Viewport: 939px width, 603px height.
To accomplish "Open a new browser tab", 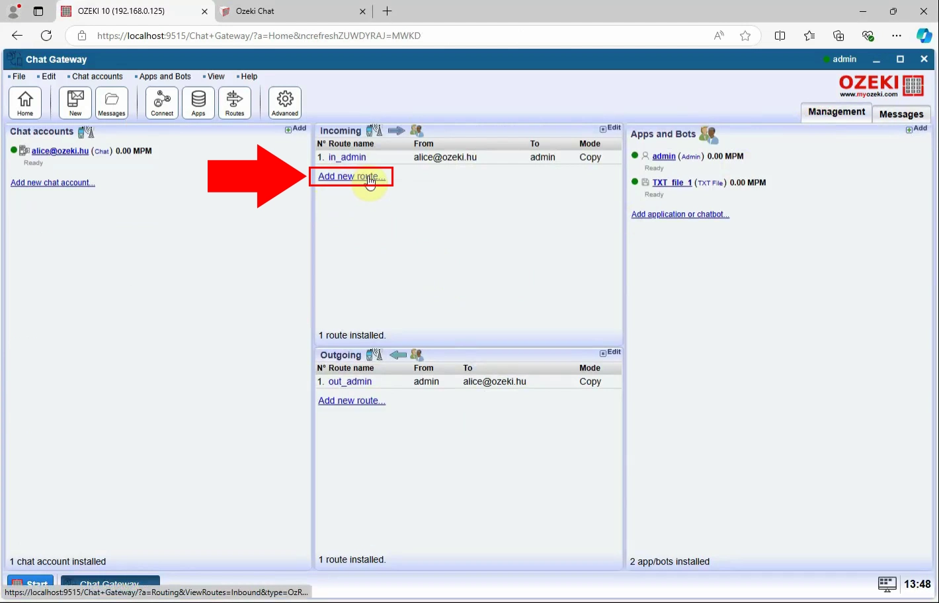I will (388, 11).
